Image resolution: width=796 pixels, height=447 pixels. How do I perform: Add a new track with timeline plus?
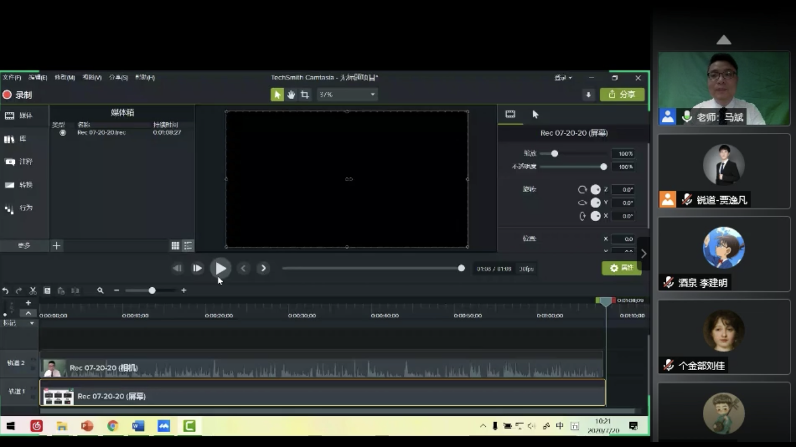[28, 303]
